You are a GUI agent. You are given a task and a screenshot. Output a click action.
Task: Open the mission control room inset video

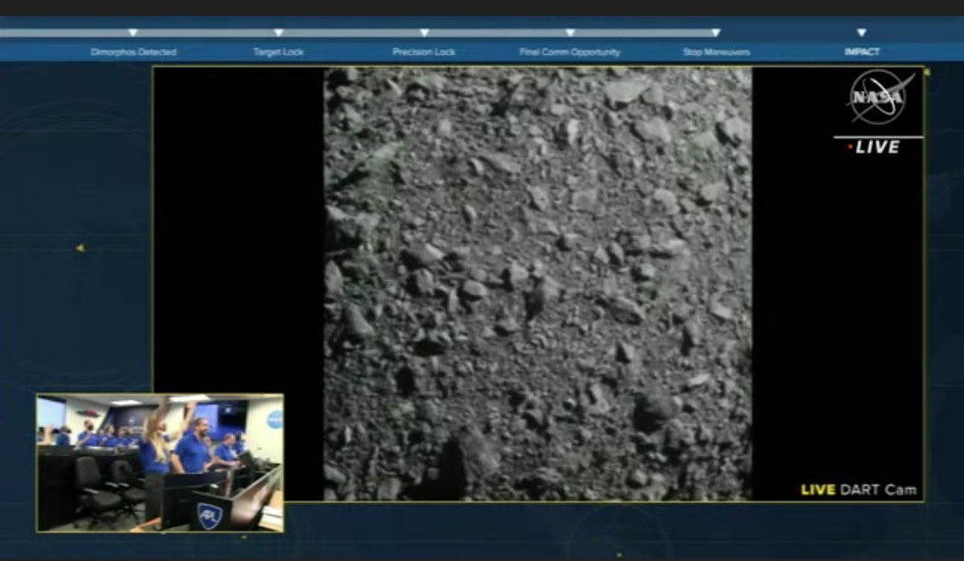coord(160,463)
